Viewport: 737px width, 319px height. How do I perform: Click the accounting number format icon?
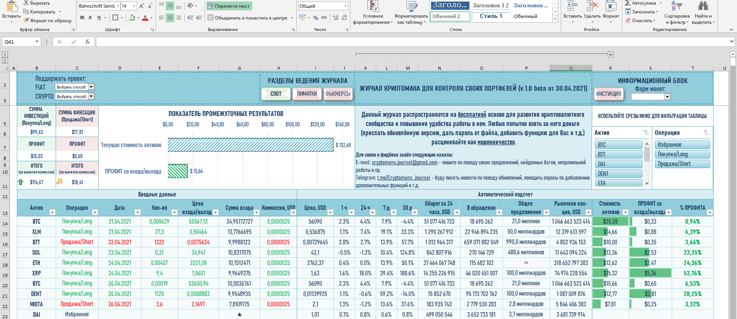point(302,18)
